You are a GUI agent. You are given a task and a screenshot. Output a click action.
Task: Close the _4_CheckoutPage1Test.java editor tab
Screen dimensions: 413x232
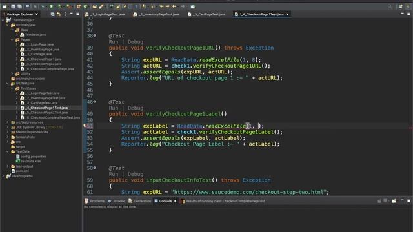pyautogui.click(x=287, y=14)
